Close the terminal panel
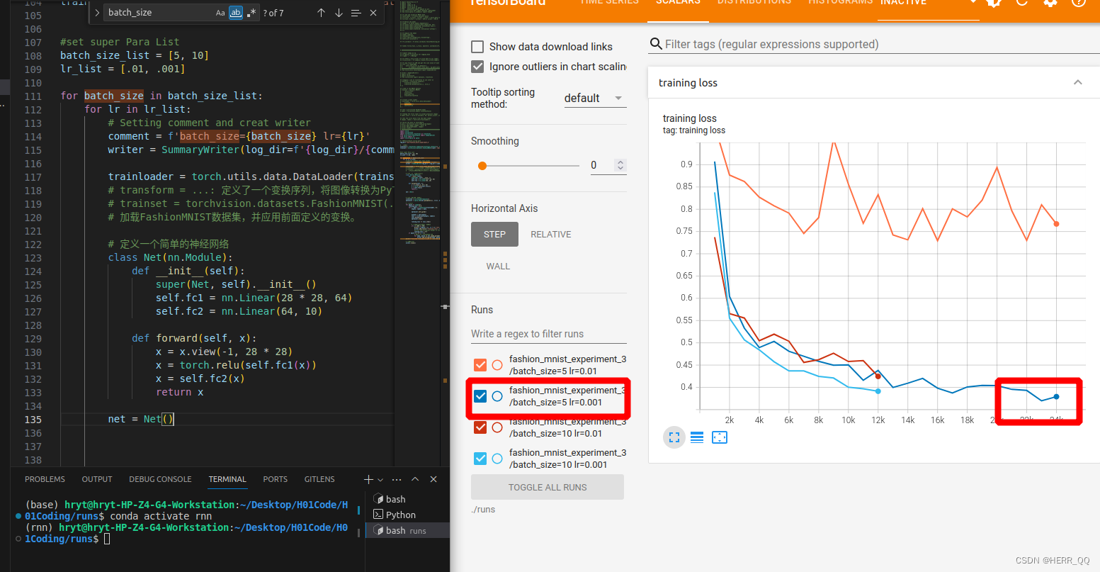The height and width of the screenshot is (572, 1100). (x=433, y=480)
